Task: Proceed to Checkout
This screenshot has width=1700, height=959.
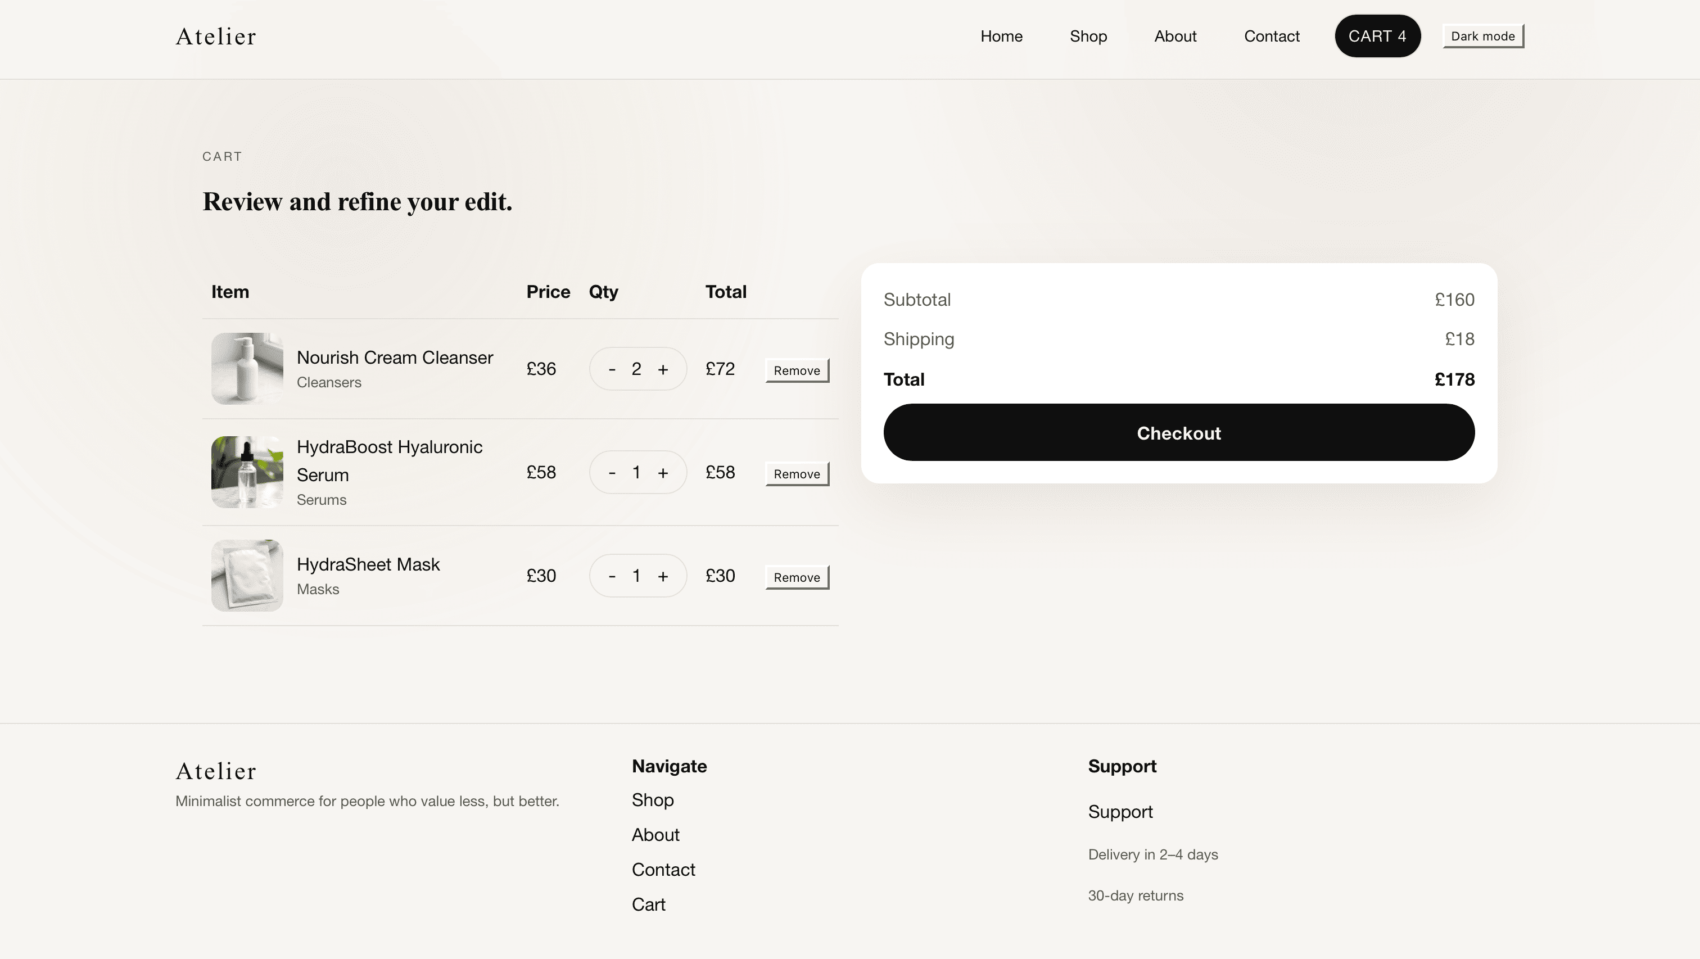Action: pos(1179,433)
